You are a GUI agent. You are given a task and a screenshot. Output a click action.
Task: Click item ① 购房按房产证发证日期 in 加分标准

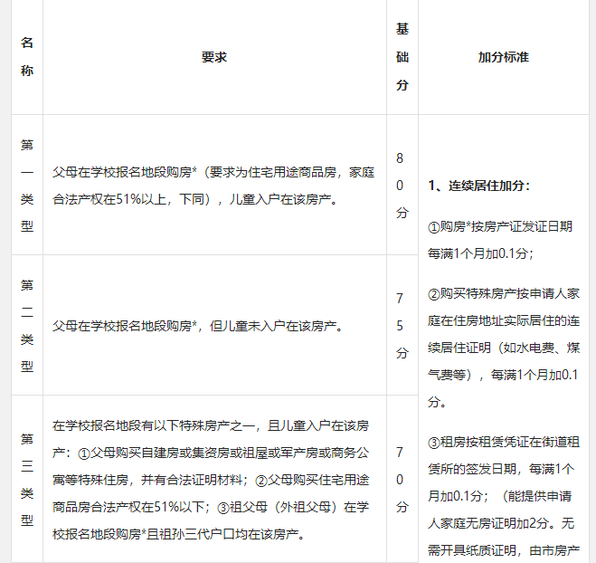click(499, 239)
